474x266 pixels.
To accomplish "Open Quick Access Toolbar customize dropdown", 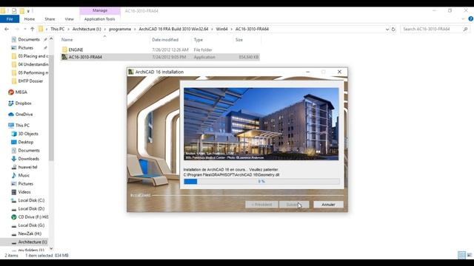I will point(28,11).
